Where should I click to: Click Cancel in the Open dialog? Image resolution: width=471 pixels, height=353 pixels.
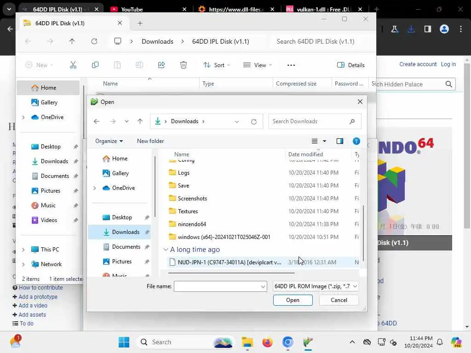339,300
